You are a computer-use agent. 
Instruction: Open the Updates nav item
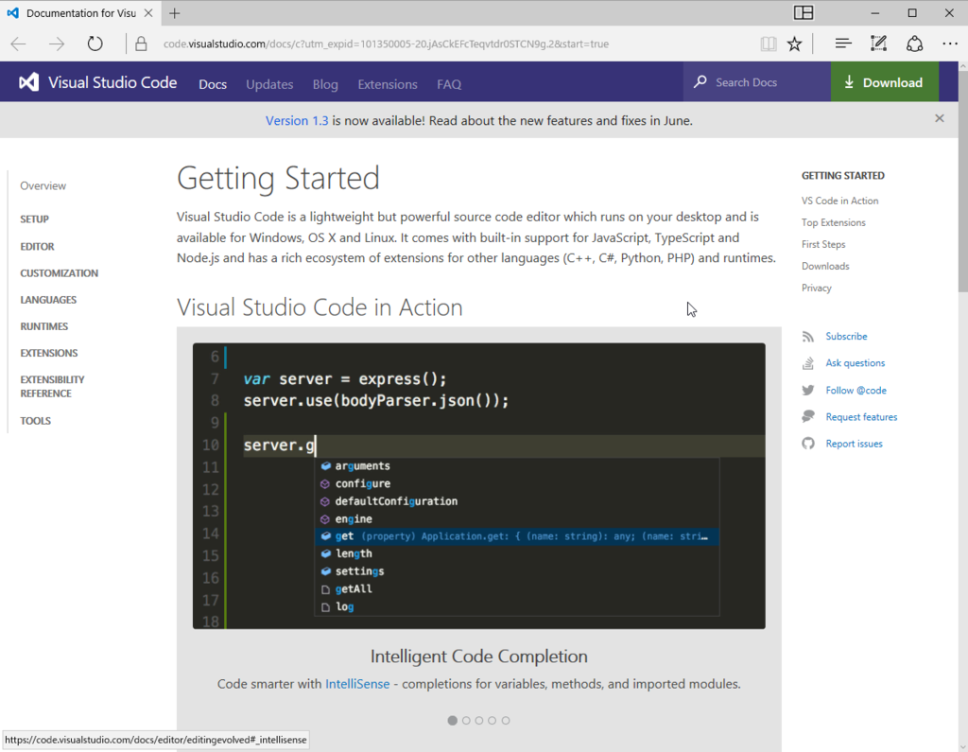269,84
